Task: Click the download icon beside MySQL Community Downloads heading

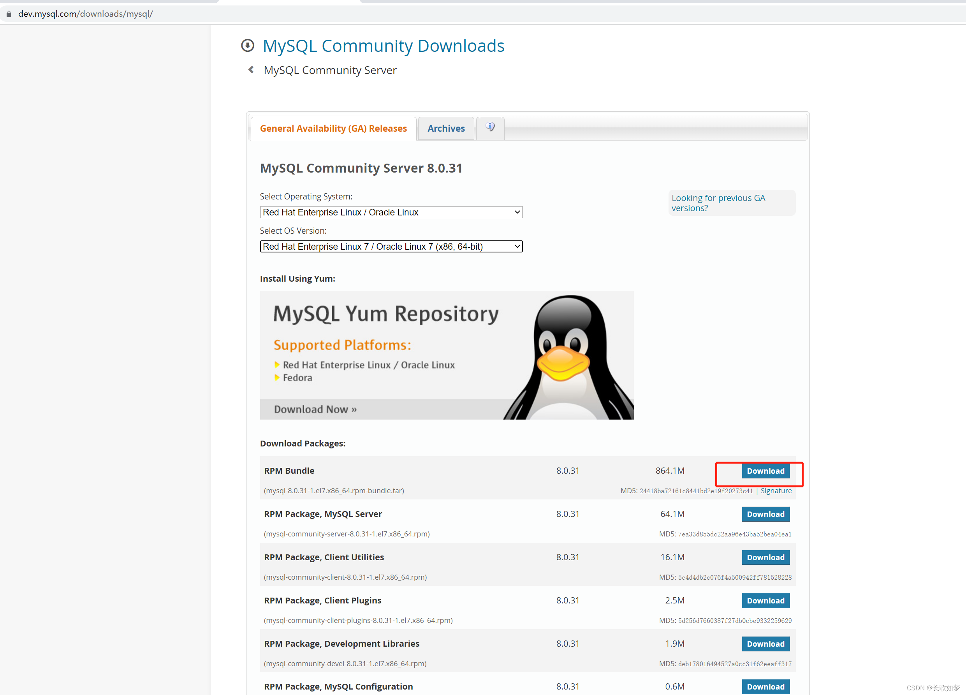Action: coord(248,45)
